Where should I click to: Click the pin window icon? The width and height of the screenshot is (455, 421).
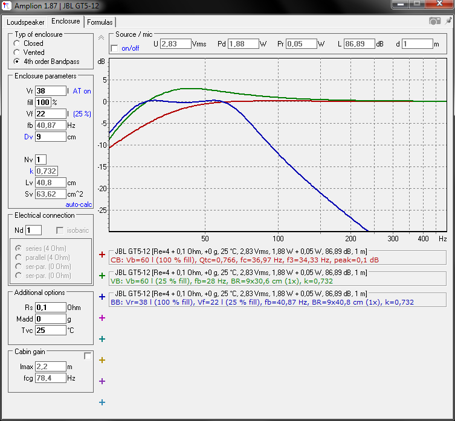[448, 21]
